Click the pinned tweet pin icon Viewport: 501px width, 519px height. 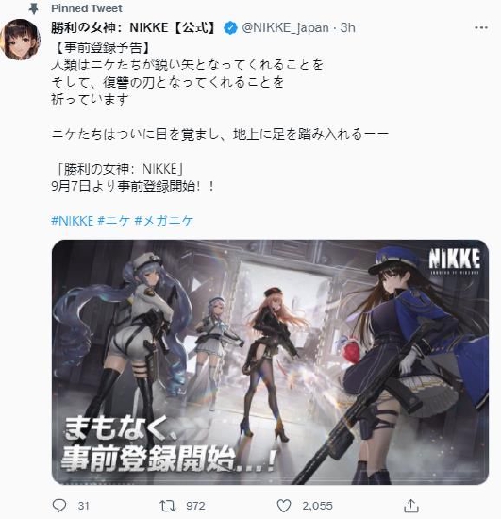tap(33, 8)
